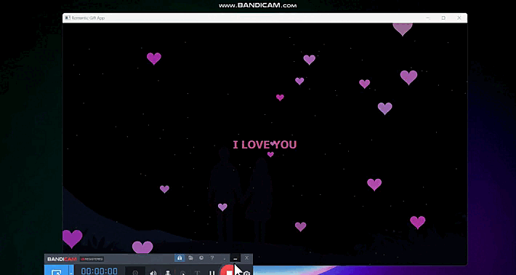The image size is (516, 275).
Task: Toggle the text overlay T icon
Action: coord(197,273)
